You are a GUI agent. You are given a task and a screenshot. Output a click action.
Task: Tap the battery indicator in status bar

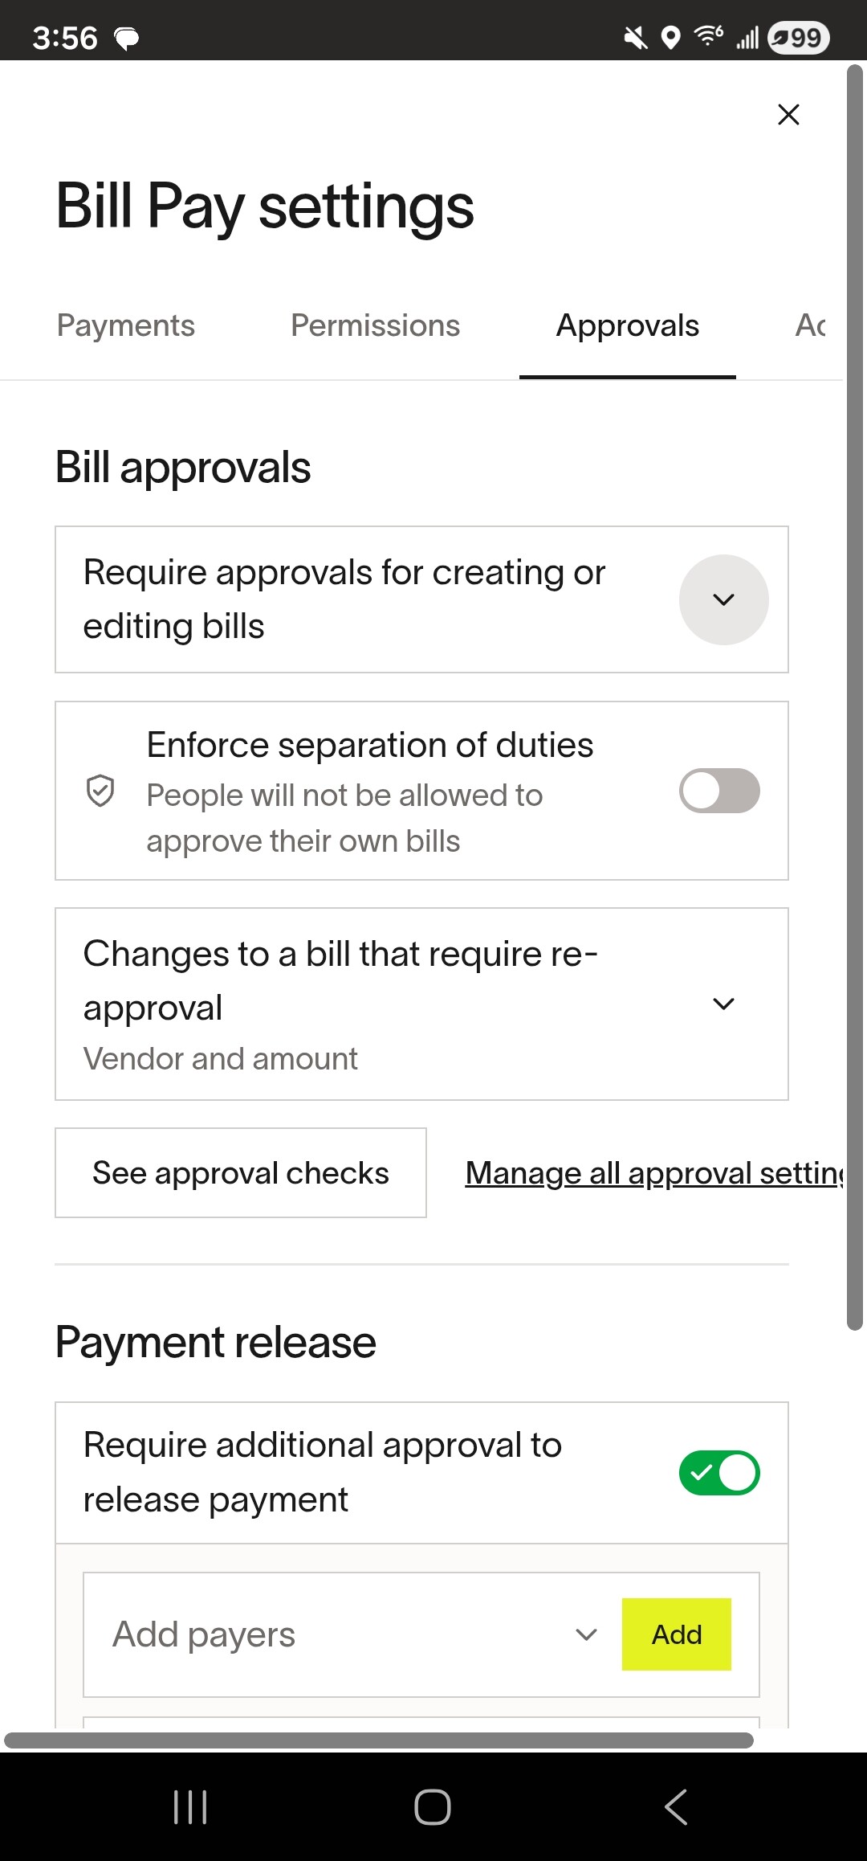(798, 38)
